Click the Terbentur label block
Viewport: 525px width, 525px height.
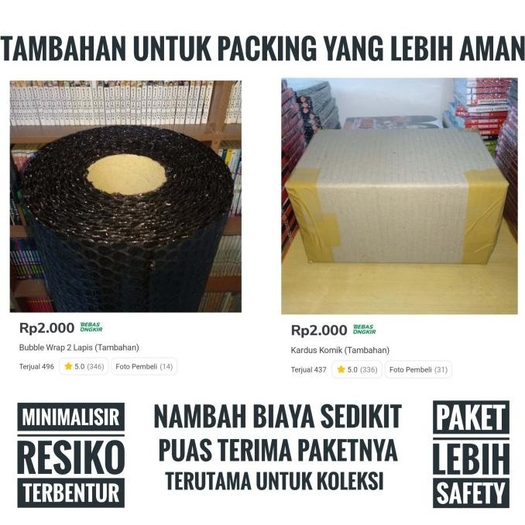pyautogui.click(x=71, y=492)
